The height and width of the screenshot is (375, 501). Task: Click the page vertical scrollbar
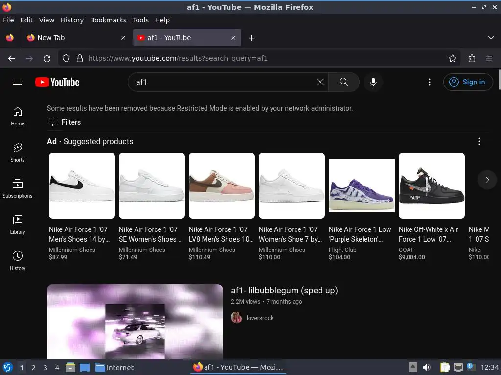pyautogui.click(x=499, y=80)
